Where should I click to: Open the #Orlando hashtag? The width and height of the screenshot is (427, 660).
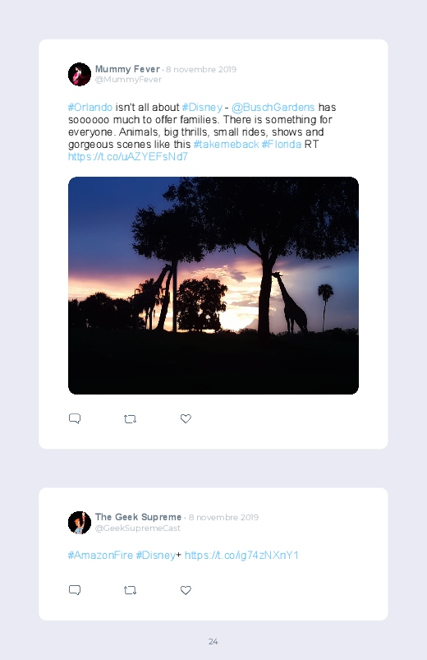coord(90,108)
